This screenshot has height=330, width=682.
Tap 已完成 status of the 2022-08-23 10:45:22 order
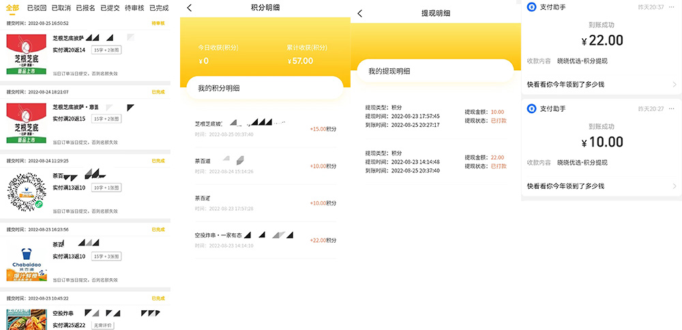click(158, 298)
